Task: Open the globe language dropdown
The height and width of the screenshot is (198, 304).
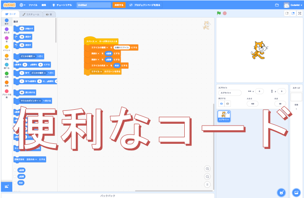Action: pyautogui.click(x=22, y=5)
